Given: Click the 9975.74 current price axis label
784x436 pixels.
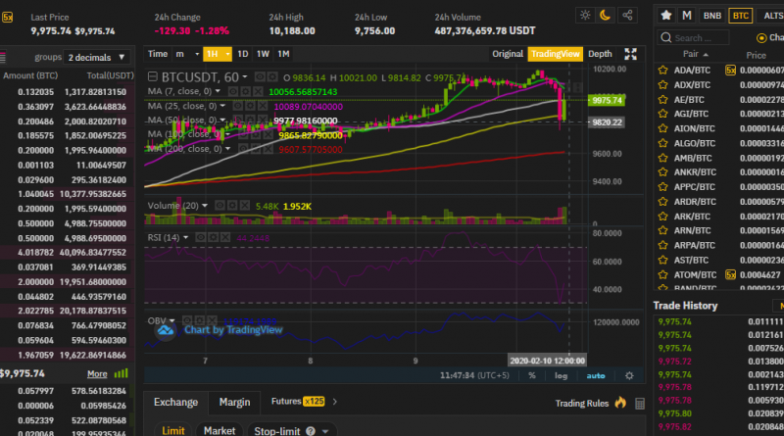Looking at the screenshot, I should (607, 100).
